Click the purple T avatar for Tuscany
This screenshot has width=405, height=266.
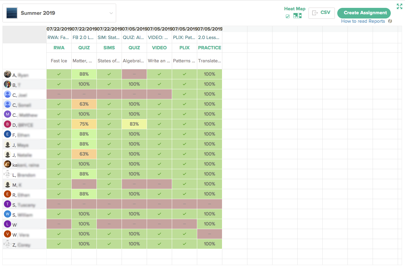8,204
